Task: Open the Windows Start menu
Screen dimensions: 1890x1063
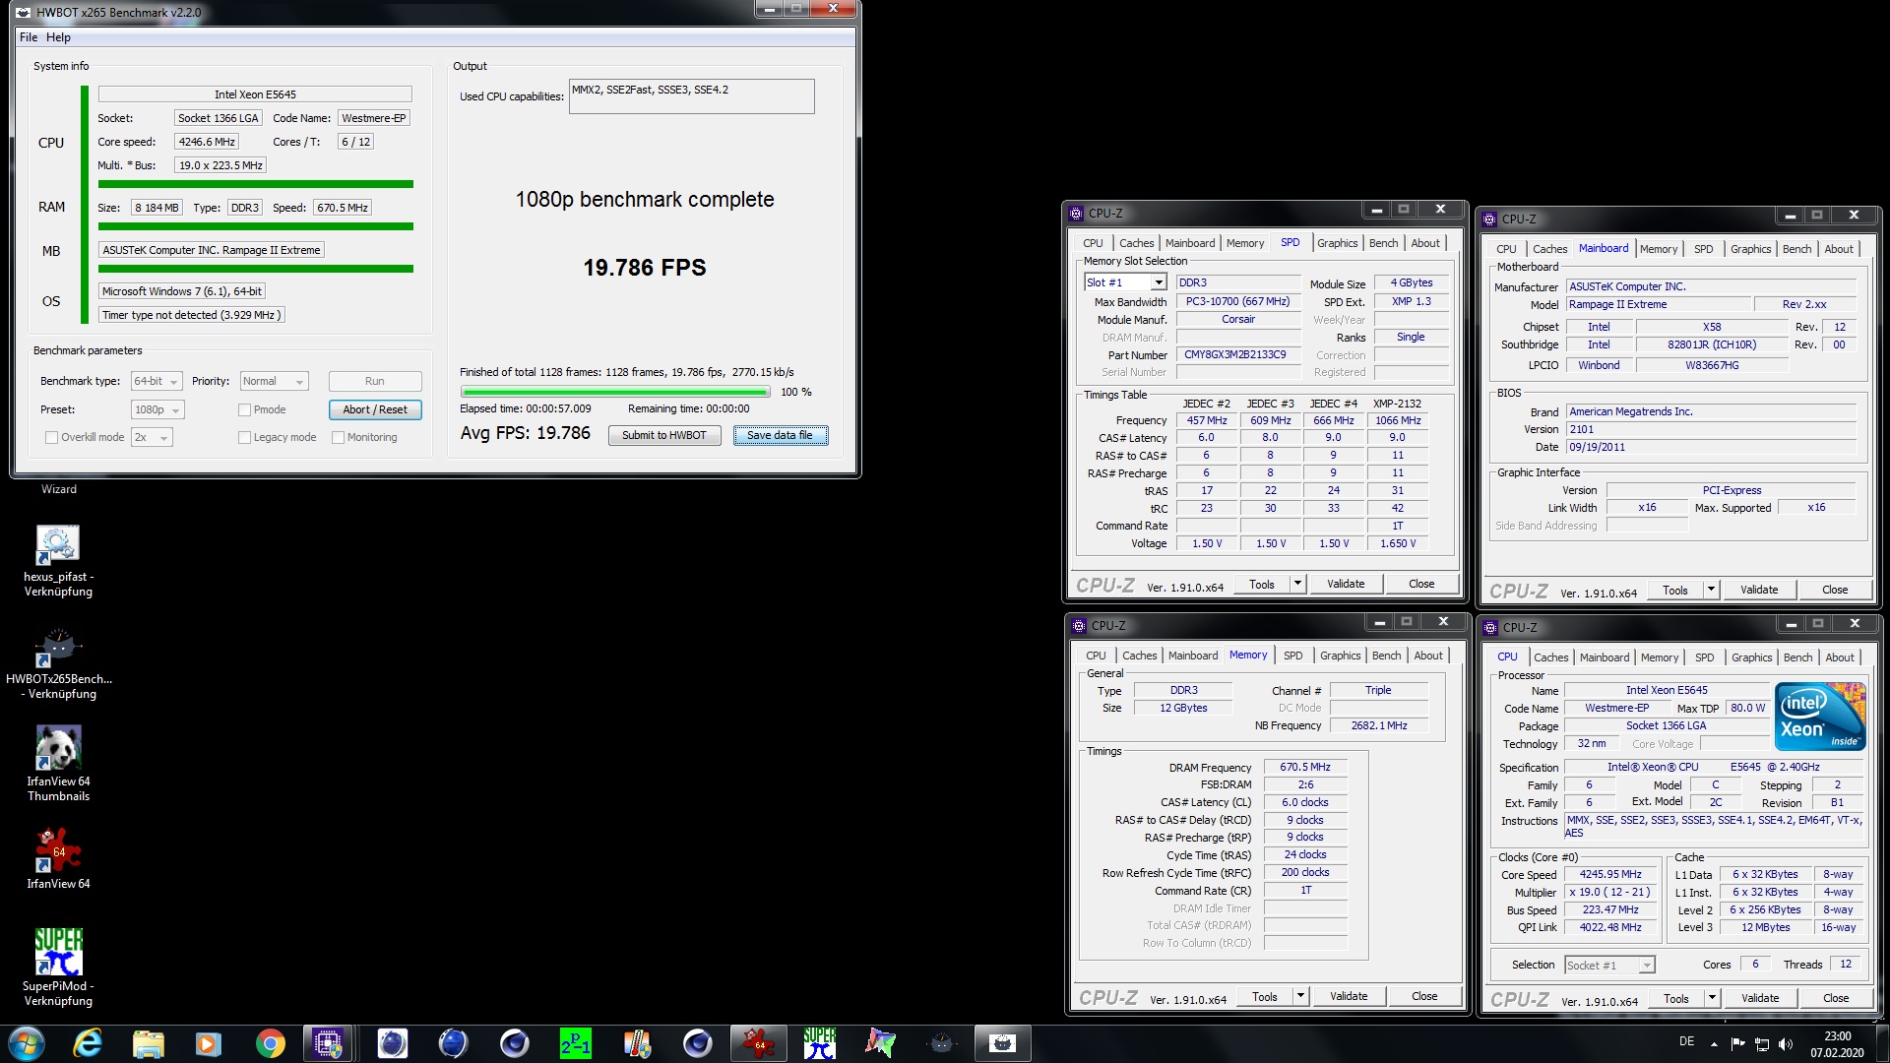Action: pyautogui.click(x=27, y=1043)
